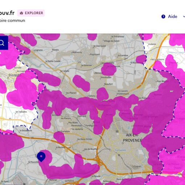Click the 'les Deux Ormes' label
The height and width of the screenshot is (185, 185).
click(x=85, y=139)
